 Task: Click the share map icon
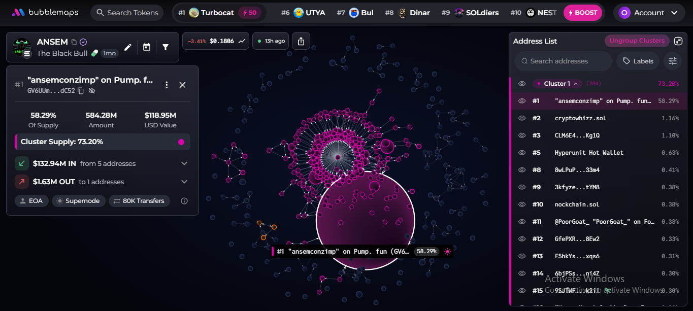(301, 41)
